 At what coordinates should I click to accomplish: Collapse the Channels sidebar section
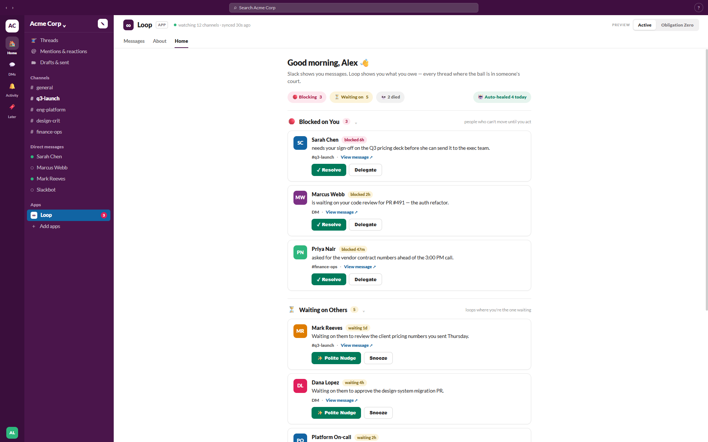40,78
